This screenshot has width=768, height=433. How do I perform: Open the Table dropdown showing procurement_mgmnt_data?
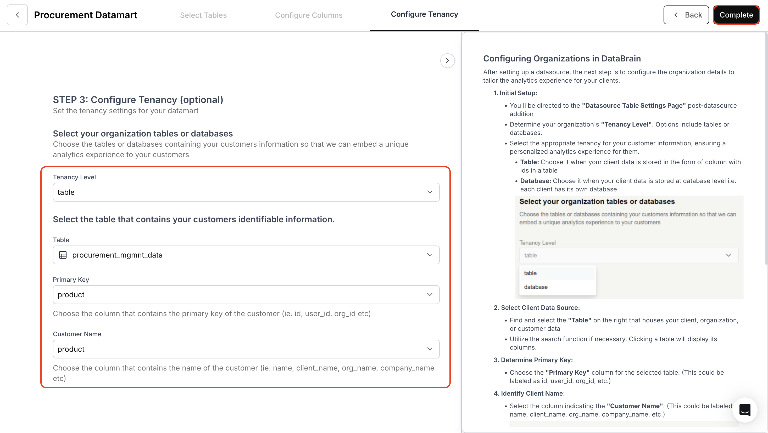pos(246,255)
